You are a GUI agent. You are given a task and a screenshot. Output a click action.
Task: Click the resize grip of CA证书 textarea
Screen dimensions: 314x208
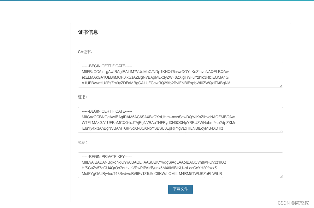(281, 86)
